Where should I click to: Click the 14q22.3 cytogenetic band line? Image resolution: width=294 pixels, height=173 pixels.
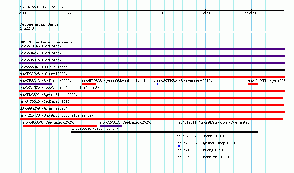pyautogui.click(x=152, y=32)
